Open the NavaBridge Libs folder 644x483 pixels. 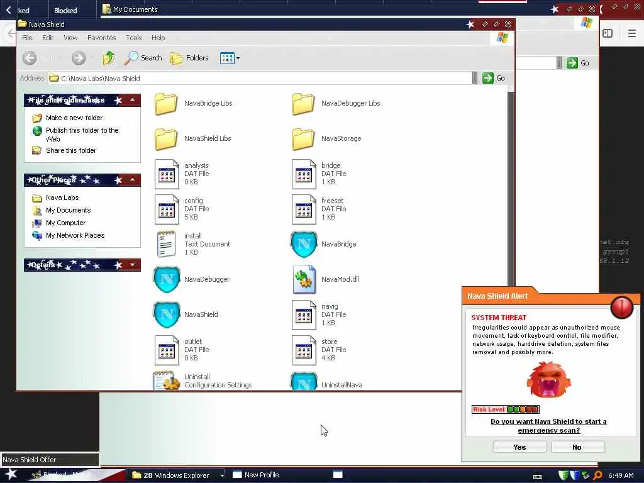pyautogui.click(x=166, y=104)
